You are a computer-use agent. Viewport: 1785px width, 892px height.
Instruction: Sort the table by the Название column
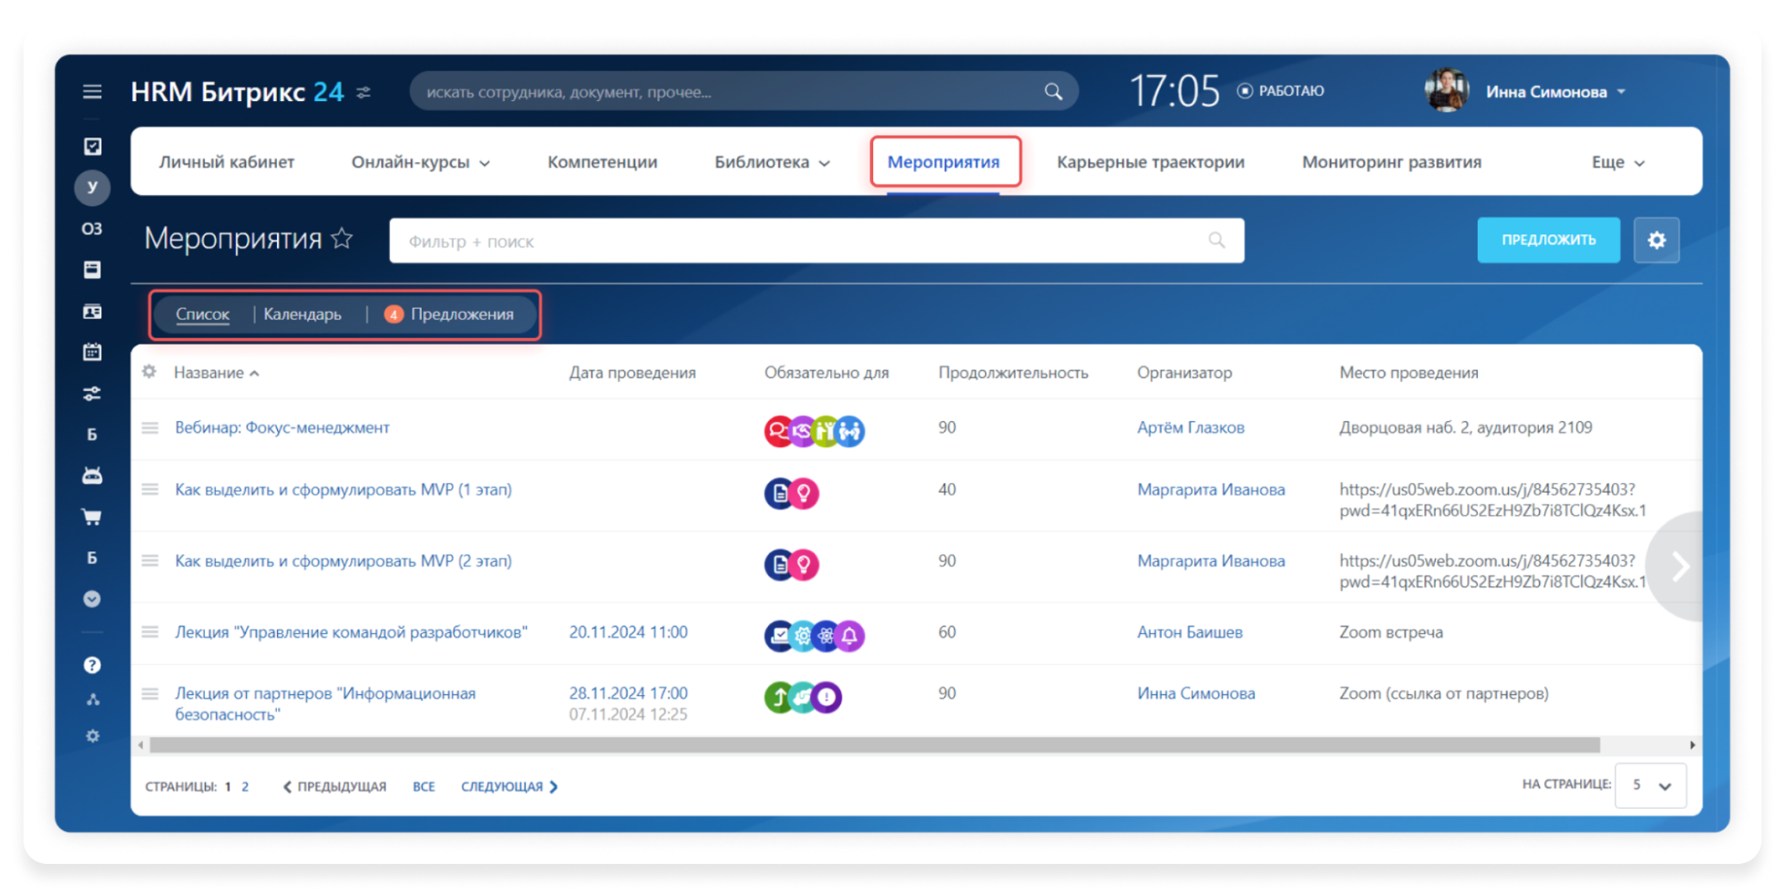(x=209, y=372)
